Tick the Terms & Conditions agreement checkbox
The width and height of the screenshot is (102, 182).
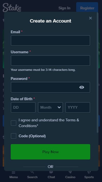14,123
